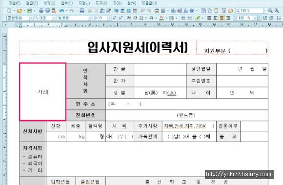The height and width of the screenshot is (185, 283).
Task: Click the chart insert icon
Action: [173, 11]
